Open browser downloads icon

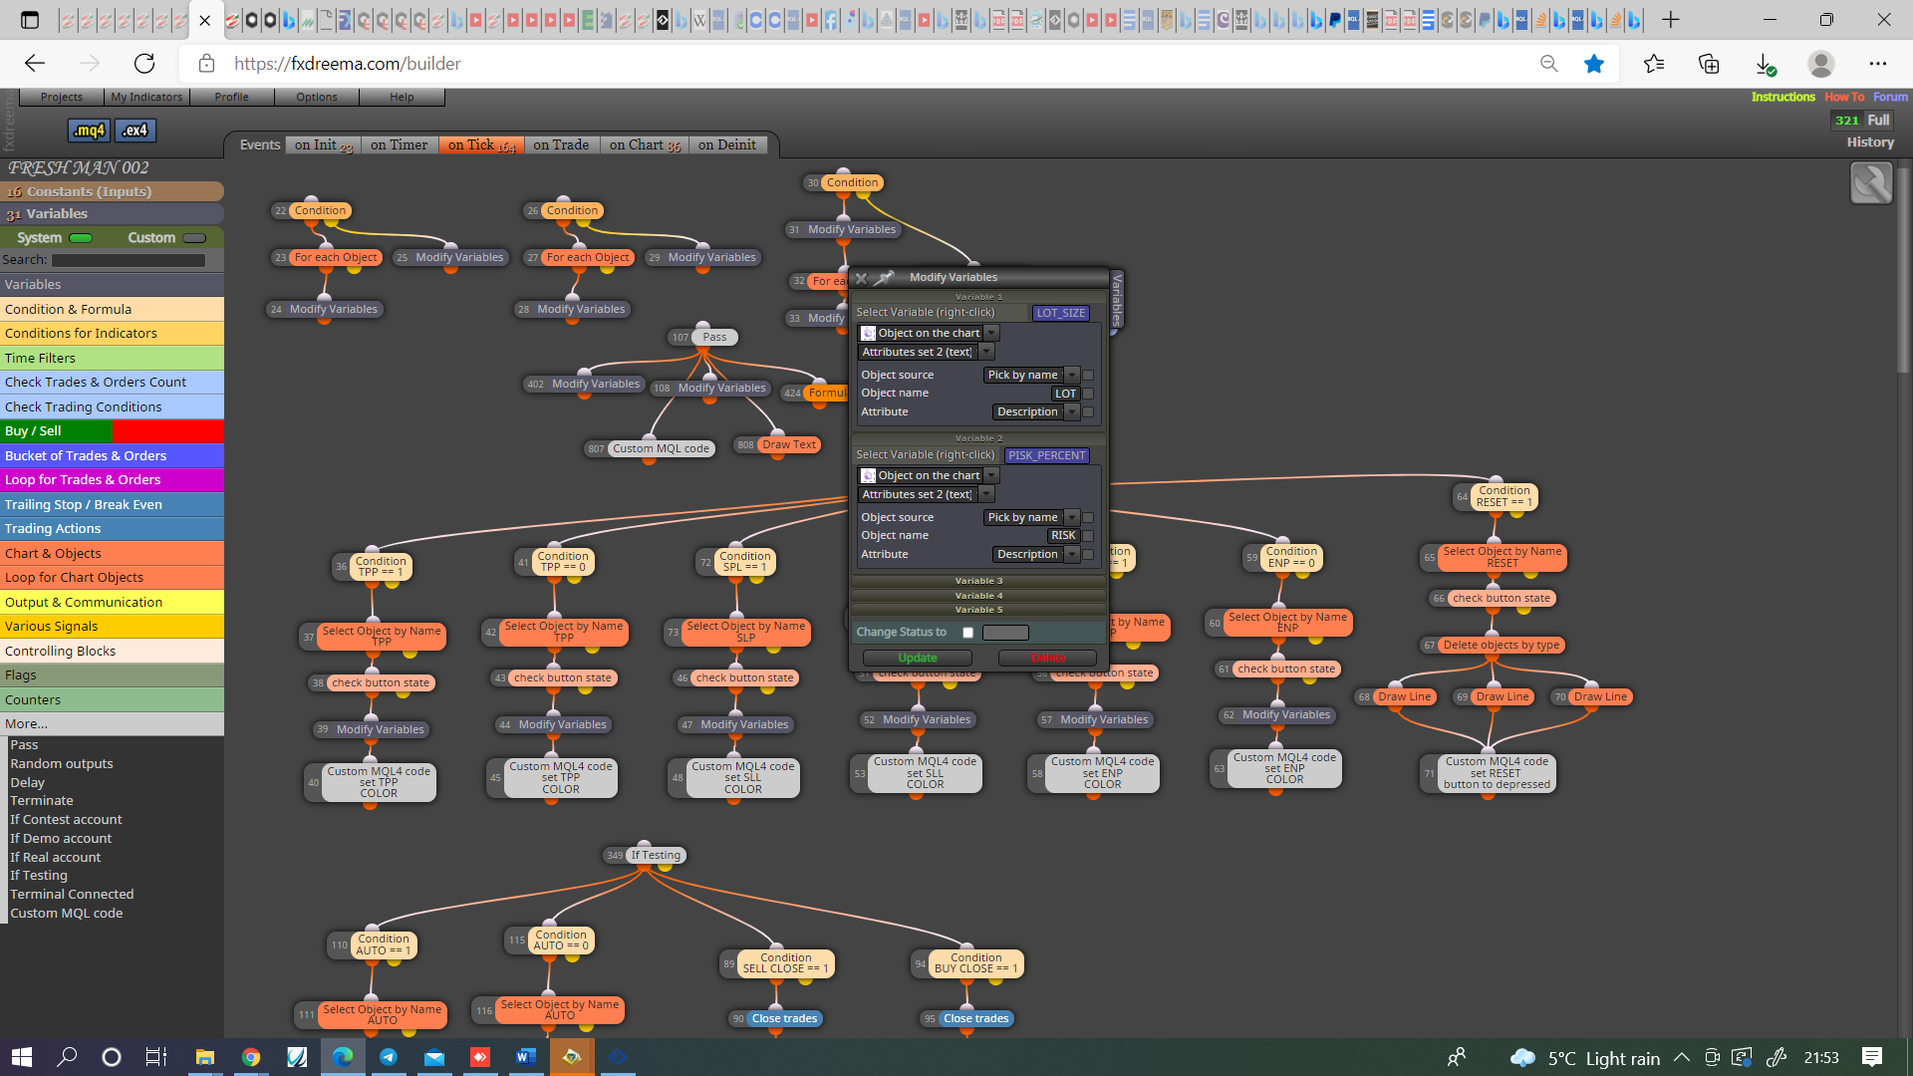tap(1765, 64)
